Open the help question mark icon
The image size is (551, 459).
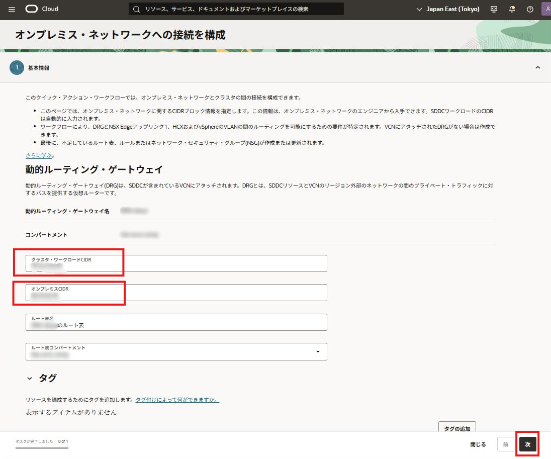[x=530, y=9]
